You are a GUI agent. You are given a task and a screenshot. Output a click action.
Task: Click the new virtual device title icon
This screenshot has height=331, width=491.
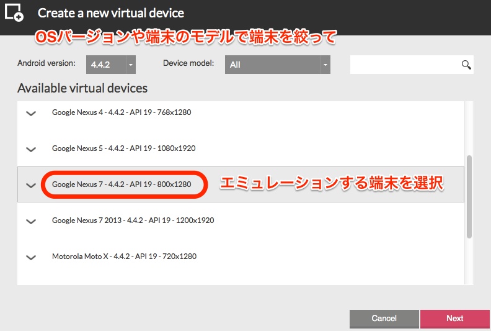(x=14, y=12)
